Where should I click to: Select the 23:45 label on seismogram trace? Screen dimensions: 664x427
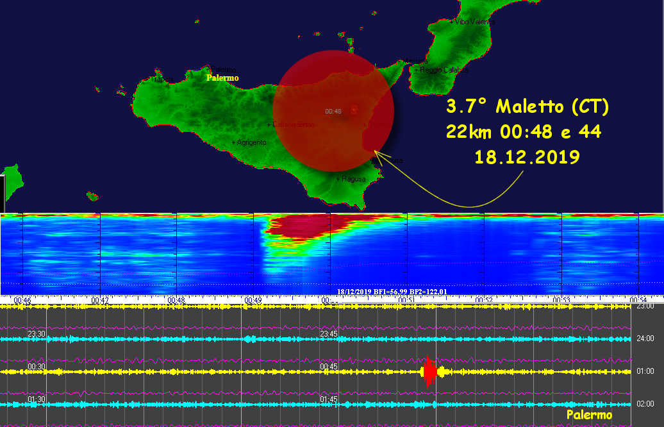(x=329, y=334)
